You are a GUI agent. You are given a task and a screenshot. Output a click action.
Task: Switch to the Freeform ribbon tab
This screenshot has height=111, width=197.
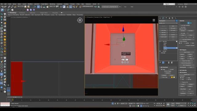click(22, 13)
